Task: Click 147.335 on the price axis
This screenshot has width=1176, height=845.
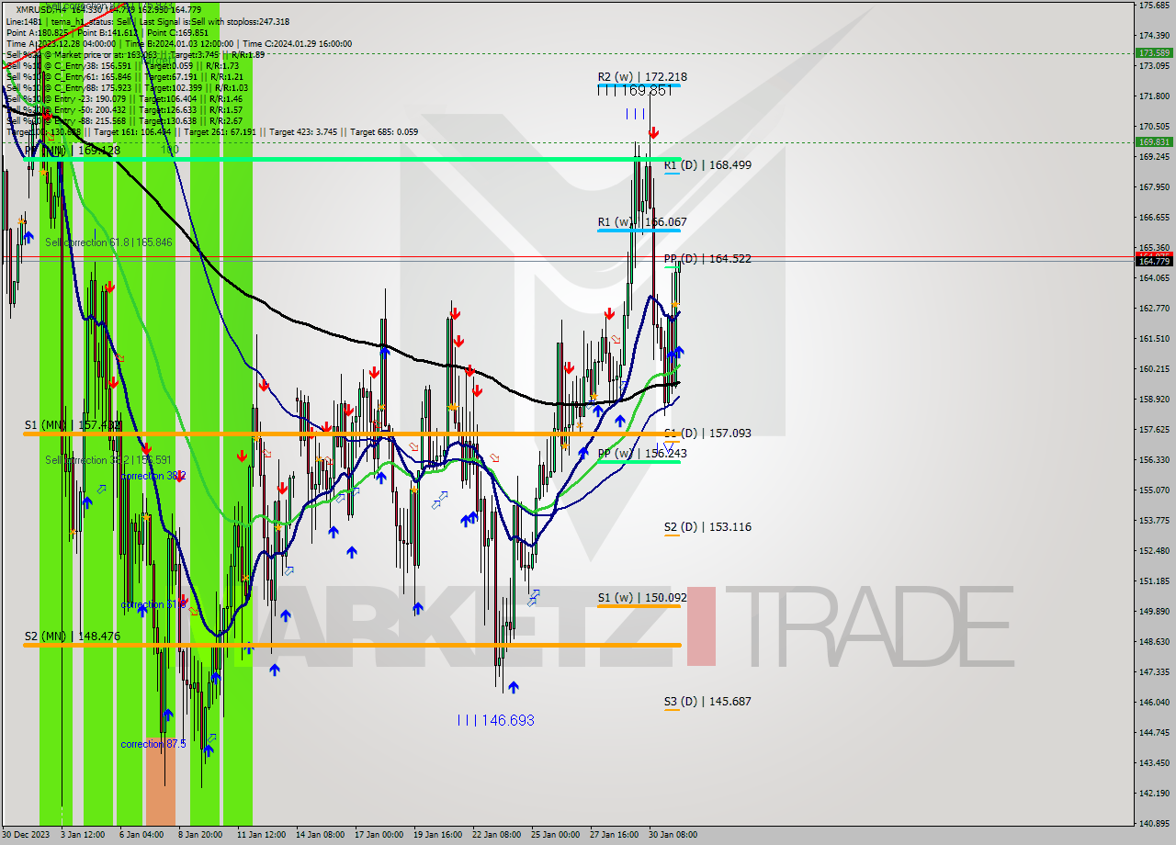Action: click(1154, 671)
